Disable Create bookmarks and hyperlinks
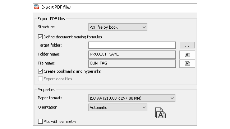This screenshot has height=129, width=230. click(40, 71)
